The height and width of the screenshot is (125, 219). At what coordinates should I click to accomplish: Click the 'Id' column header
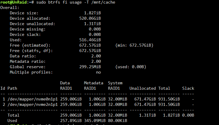3,89
